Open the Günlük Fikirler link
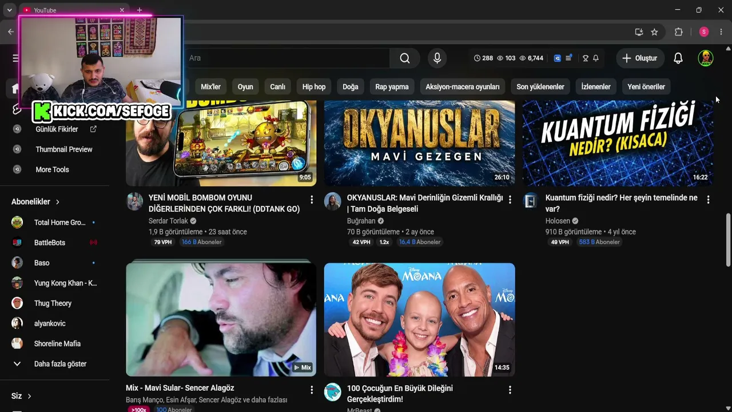 tap(57, 129)
